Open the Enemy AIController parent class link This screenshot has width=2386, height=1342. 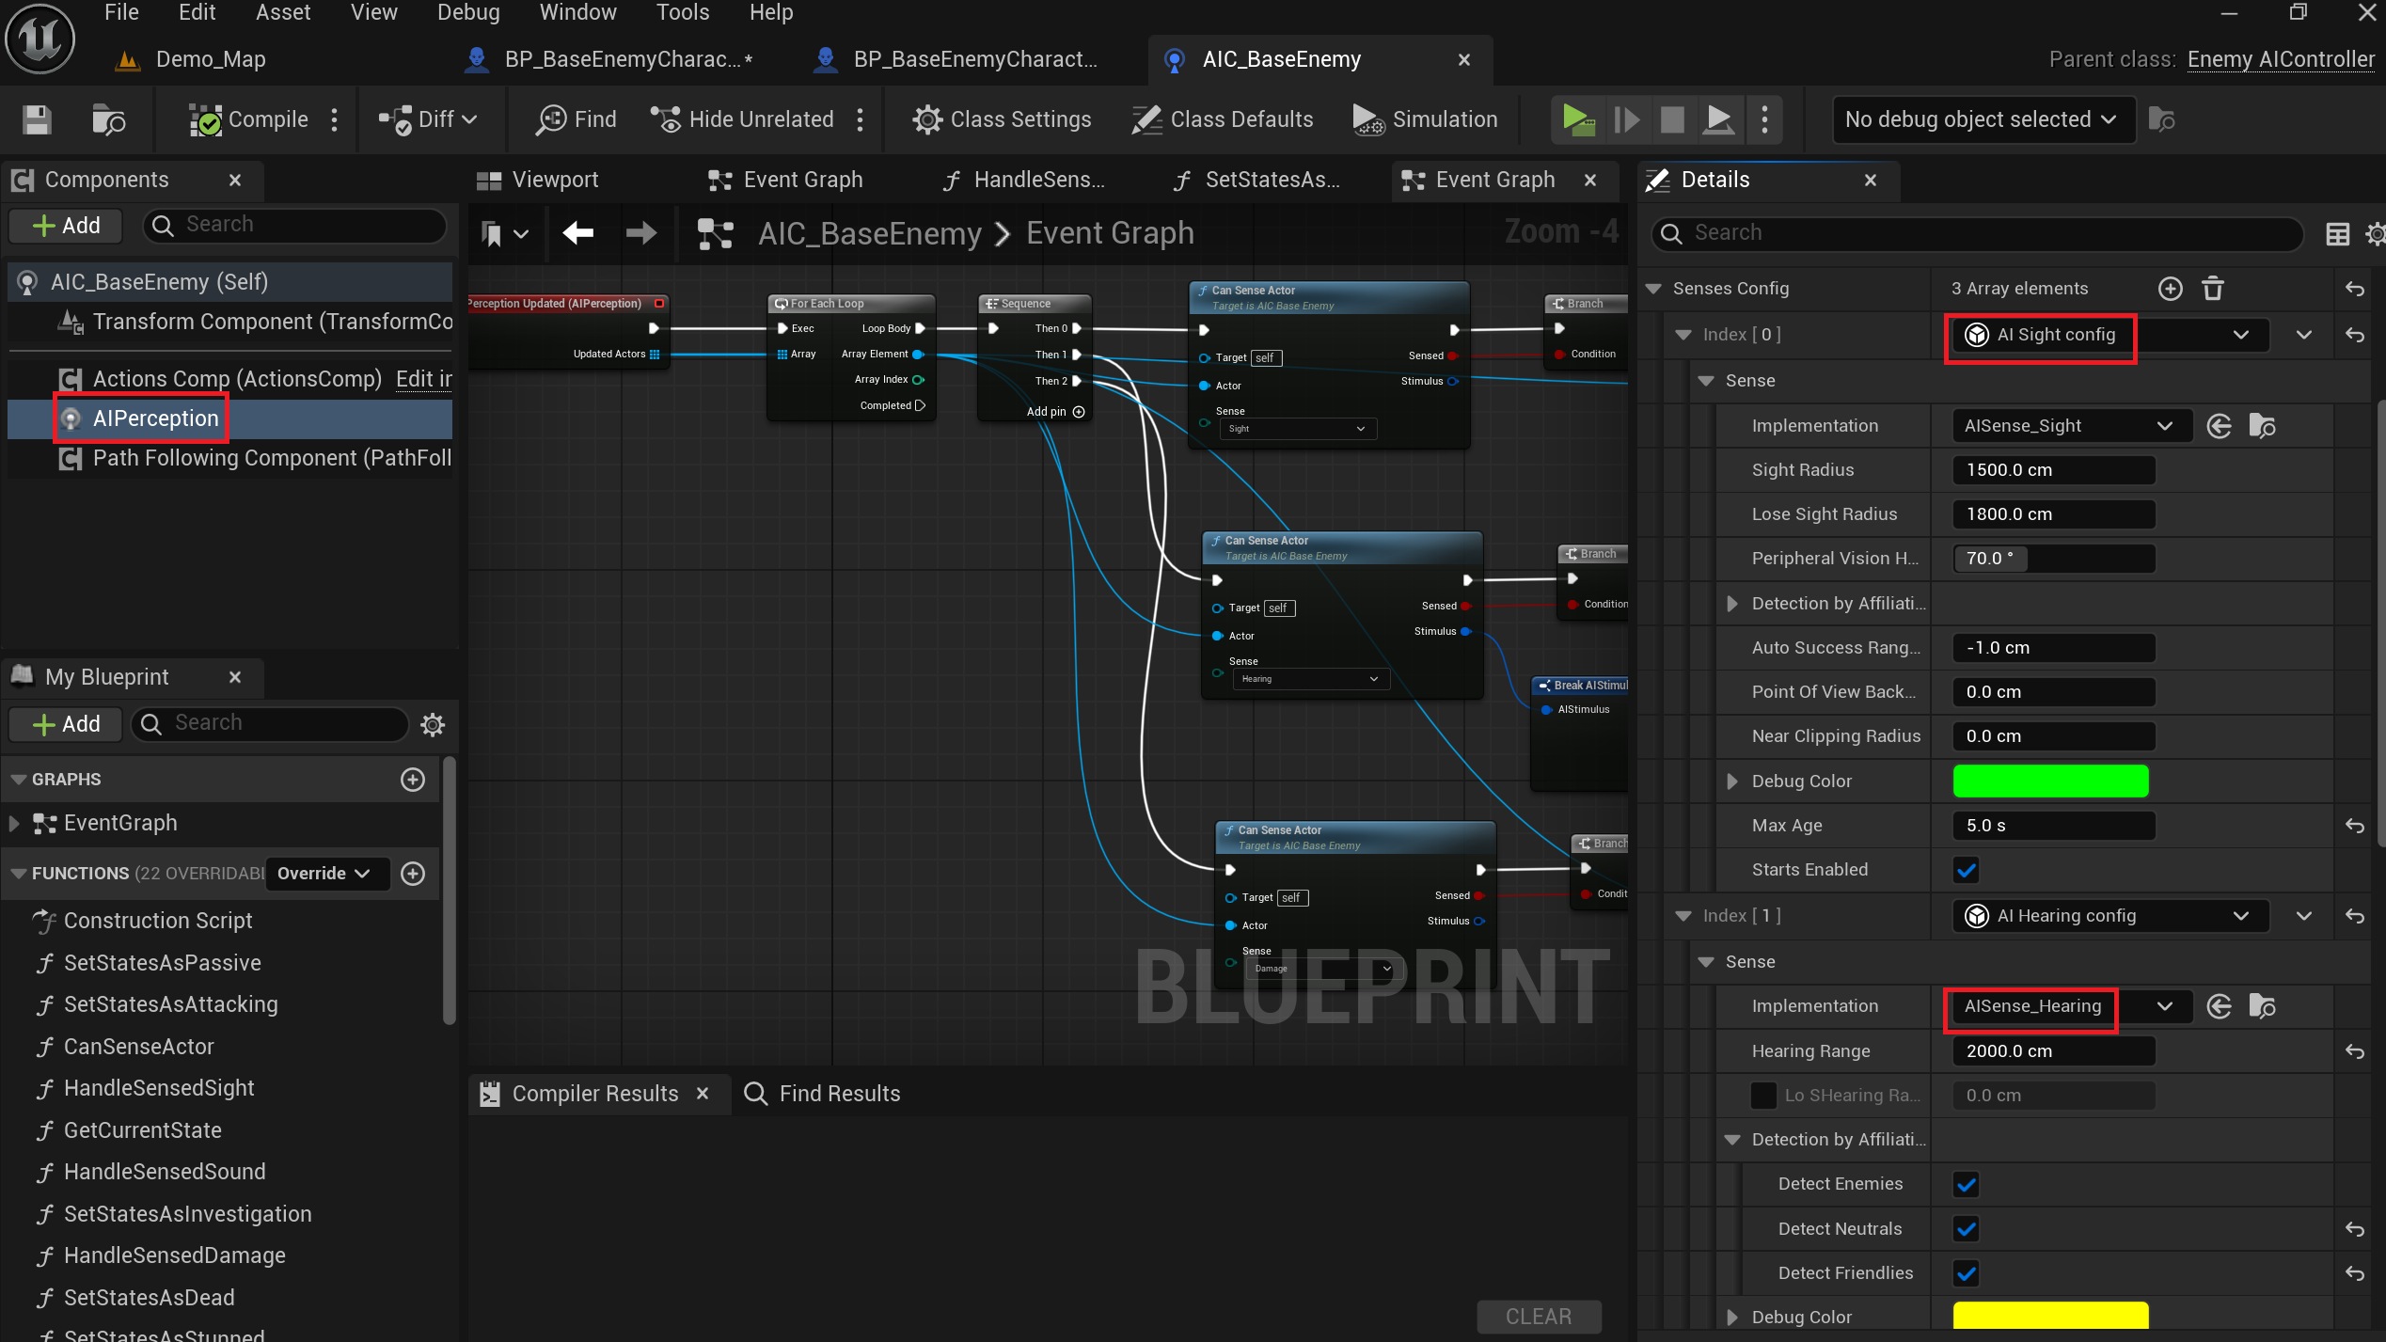coord(2280,59)
